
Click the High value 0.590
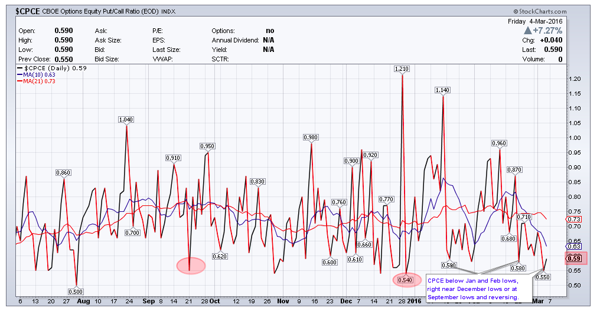64,40
